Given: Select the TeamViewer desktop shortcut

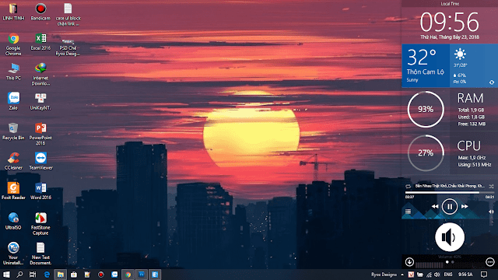Looking at the screenshot, I should coord(40,161).
